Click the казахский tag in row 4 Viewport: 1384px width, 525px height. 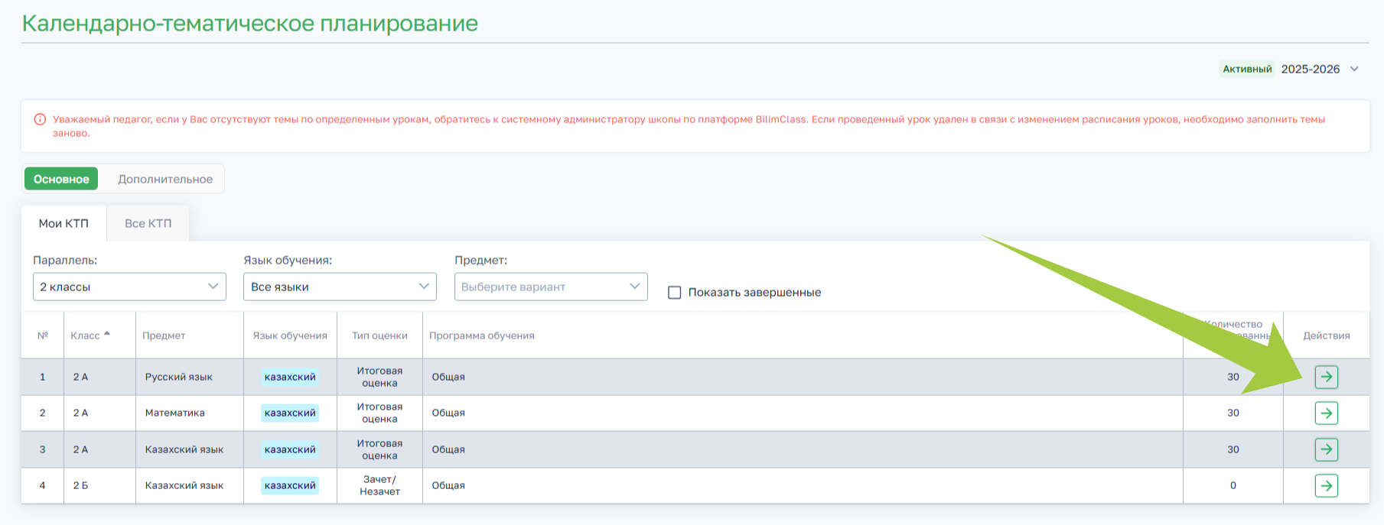point(290,485)
